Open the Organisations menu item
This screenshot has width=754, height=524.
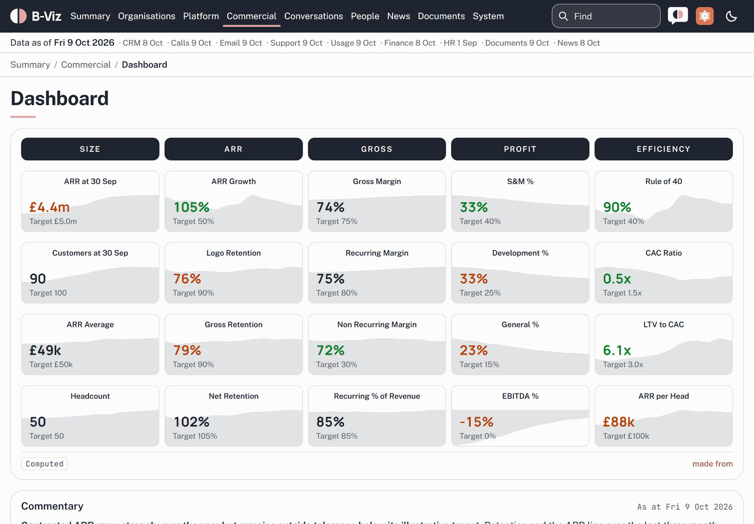[147, 16]
